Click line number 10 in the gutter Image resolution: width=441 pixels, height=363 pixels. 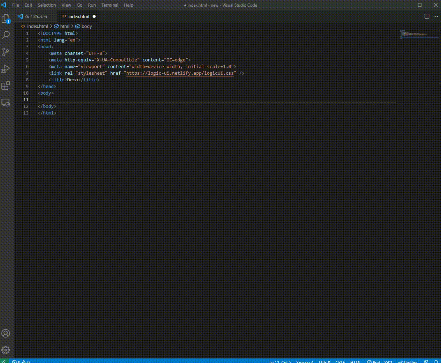coord(26,93)
